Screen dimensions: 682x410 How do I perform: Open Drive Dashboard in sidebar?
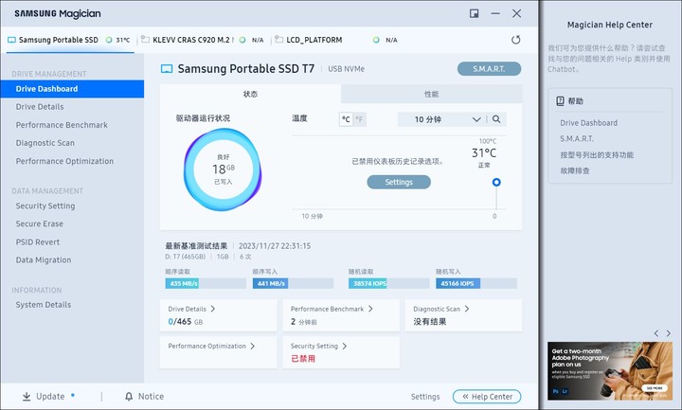point(72,89)
